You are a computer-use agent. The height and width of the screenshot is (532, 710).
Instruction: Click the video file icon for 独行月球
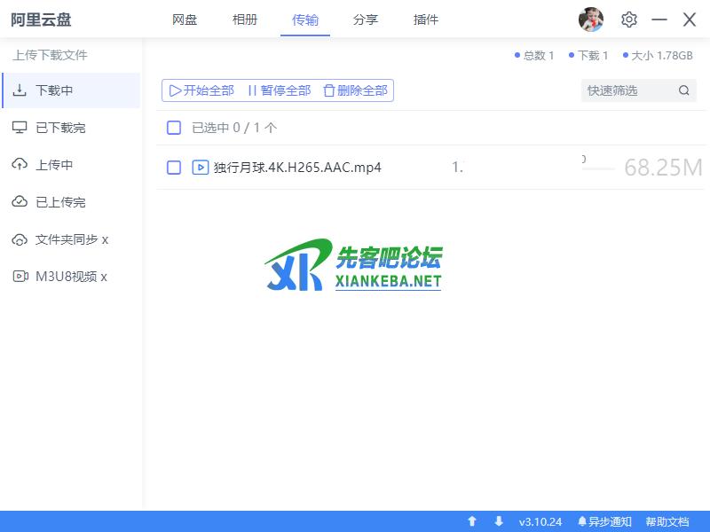[x=201, y=168]
